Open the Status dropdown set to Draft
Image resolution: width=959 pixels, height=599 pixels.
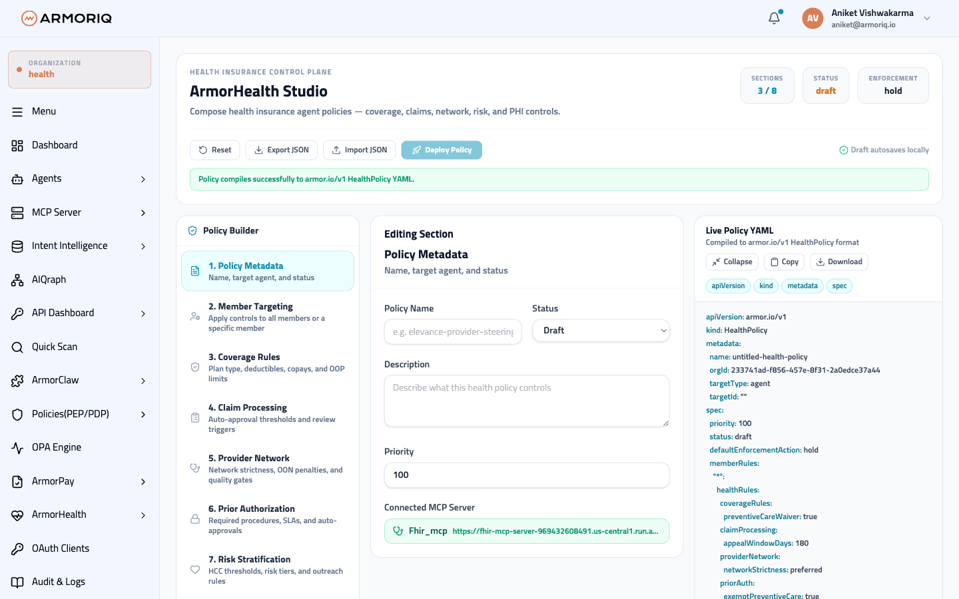[601, 331]
